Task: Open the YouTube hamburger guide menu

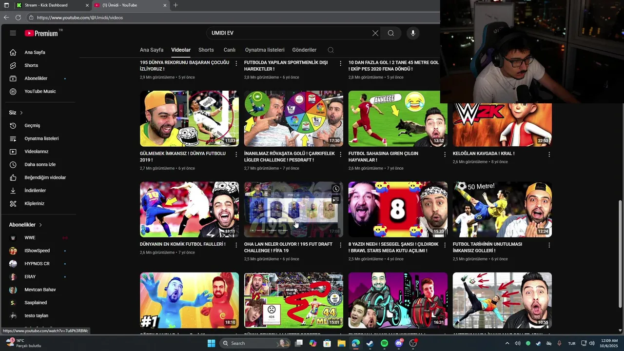Action: 13,33
